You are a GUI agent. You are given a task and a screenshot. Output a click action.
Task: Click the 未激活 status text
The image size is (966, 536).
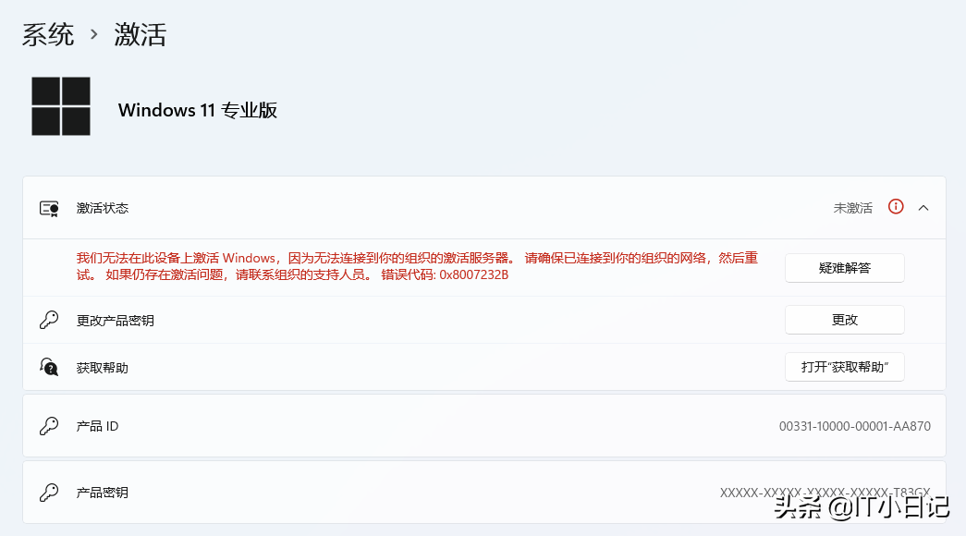(853, 208)
